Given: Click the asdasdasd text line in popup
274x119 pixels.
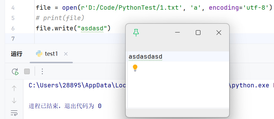Looking at the screenshot, I should coord(145,57).
